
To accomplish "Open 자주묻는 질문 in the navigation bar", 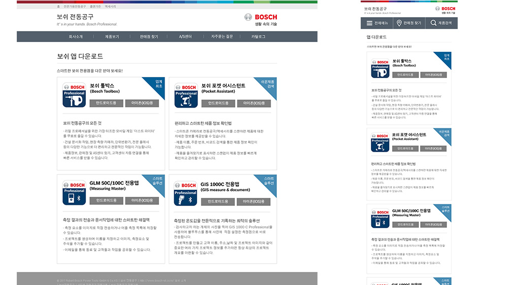I will 222,37.
